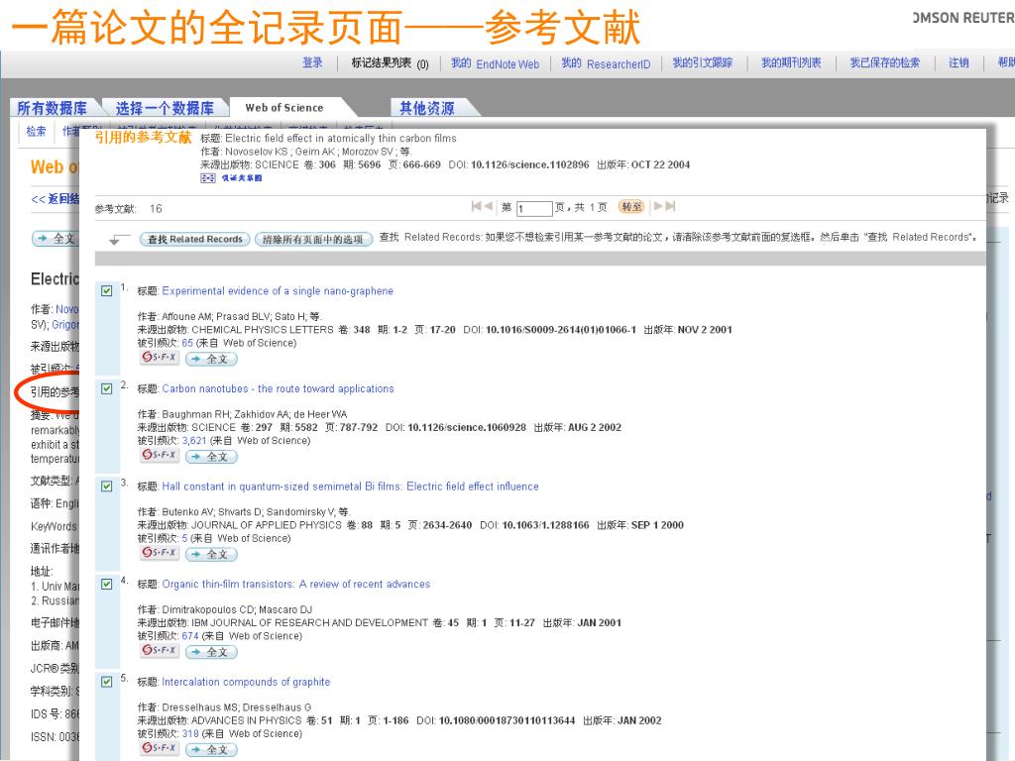This screenshot has height=761, width=1015.
Task: Click the 转至 go button
Action: (631, 206)
